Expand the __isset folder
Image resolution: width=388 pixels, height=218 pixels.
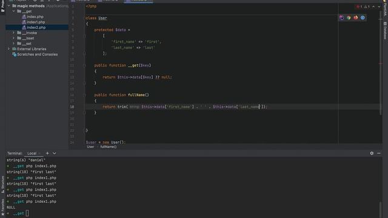click(x=13, y=38)
